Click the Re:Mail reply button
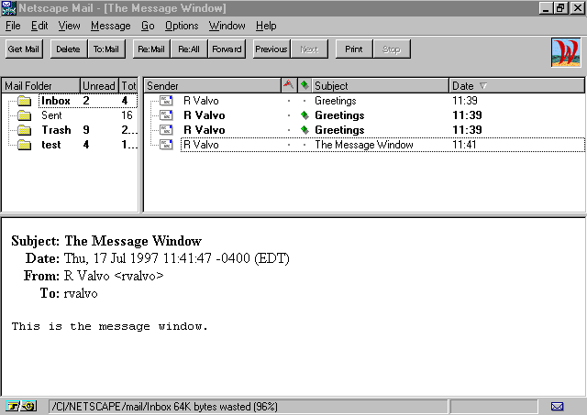This screenshot has height=415, width=587. (x=151, y=49)
